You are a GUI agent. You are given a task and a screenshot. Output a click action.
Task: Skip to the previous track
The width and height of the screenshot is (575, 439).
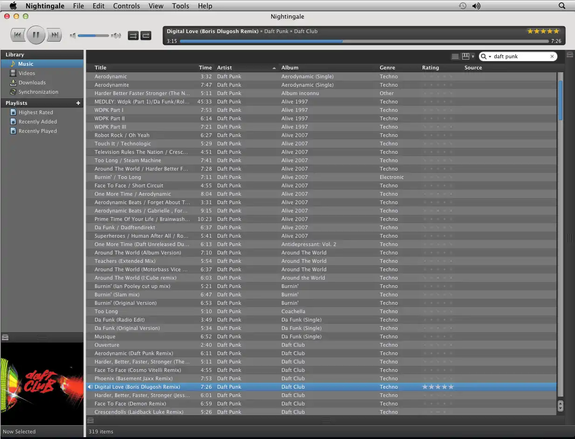point(18,35)
